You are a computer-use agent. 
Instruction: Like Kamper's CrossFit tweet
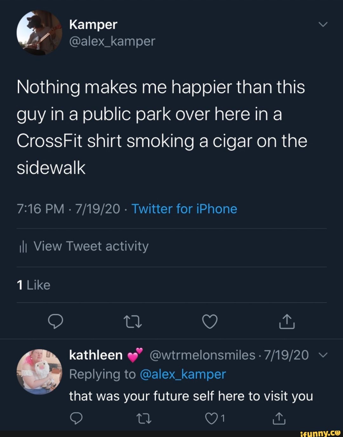pos(210,322)
